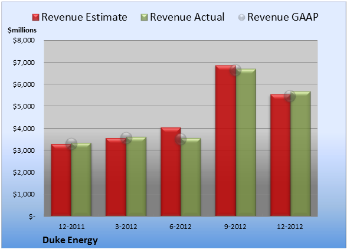347x249 pixels.
Task: Select the red estimate bar for 12-2011
Action: [x=61, y=180]
